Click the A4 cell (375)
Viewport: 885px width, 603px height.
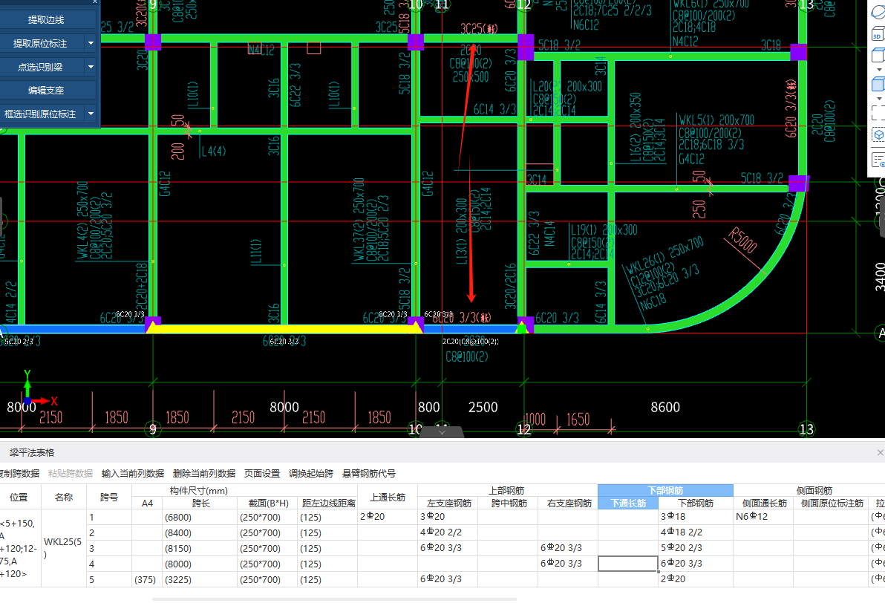coord(147,579)
